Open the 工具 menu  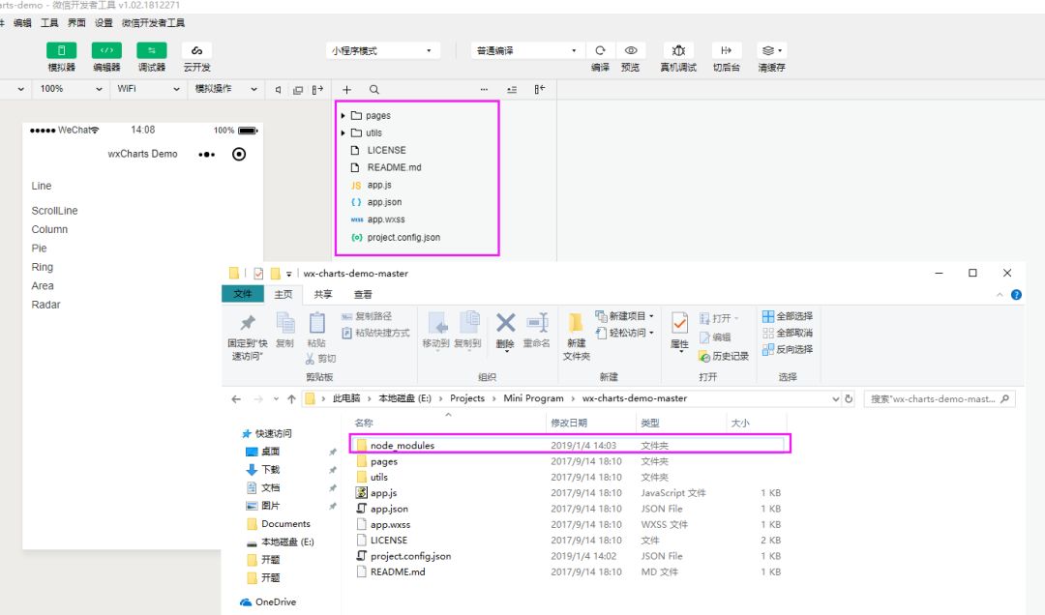[49, 22]
